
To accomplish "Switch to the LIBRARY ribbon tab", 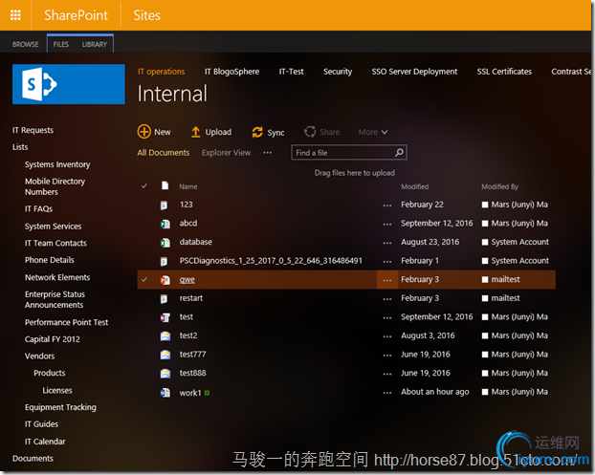I will [x=95, y=44].
